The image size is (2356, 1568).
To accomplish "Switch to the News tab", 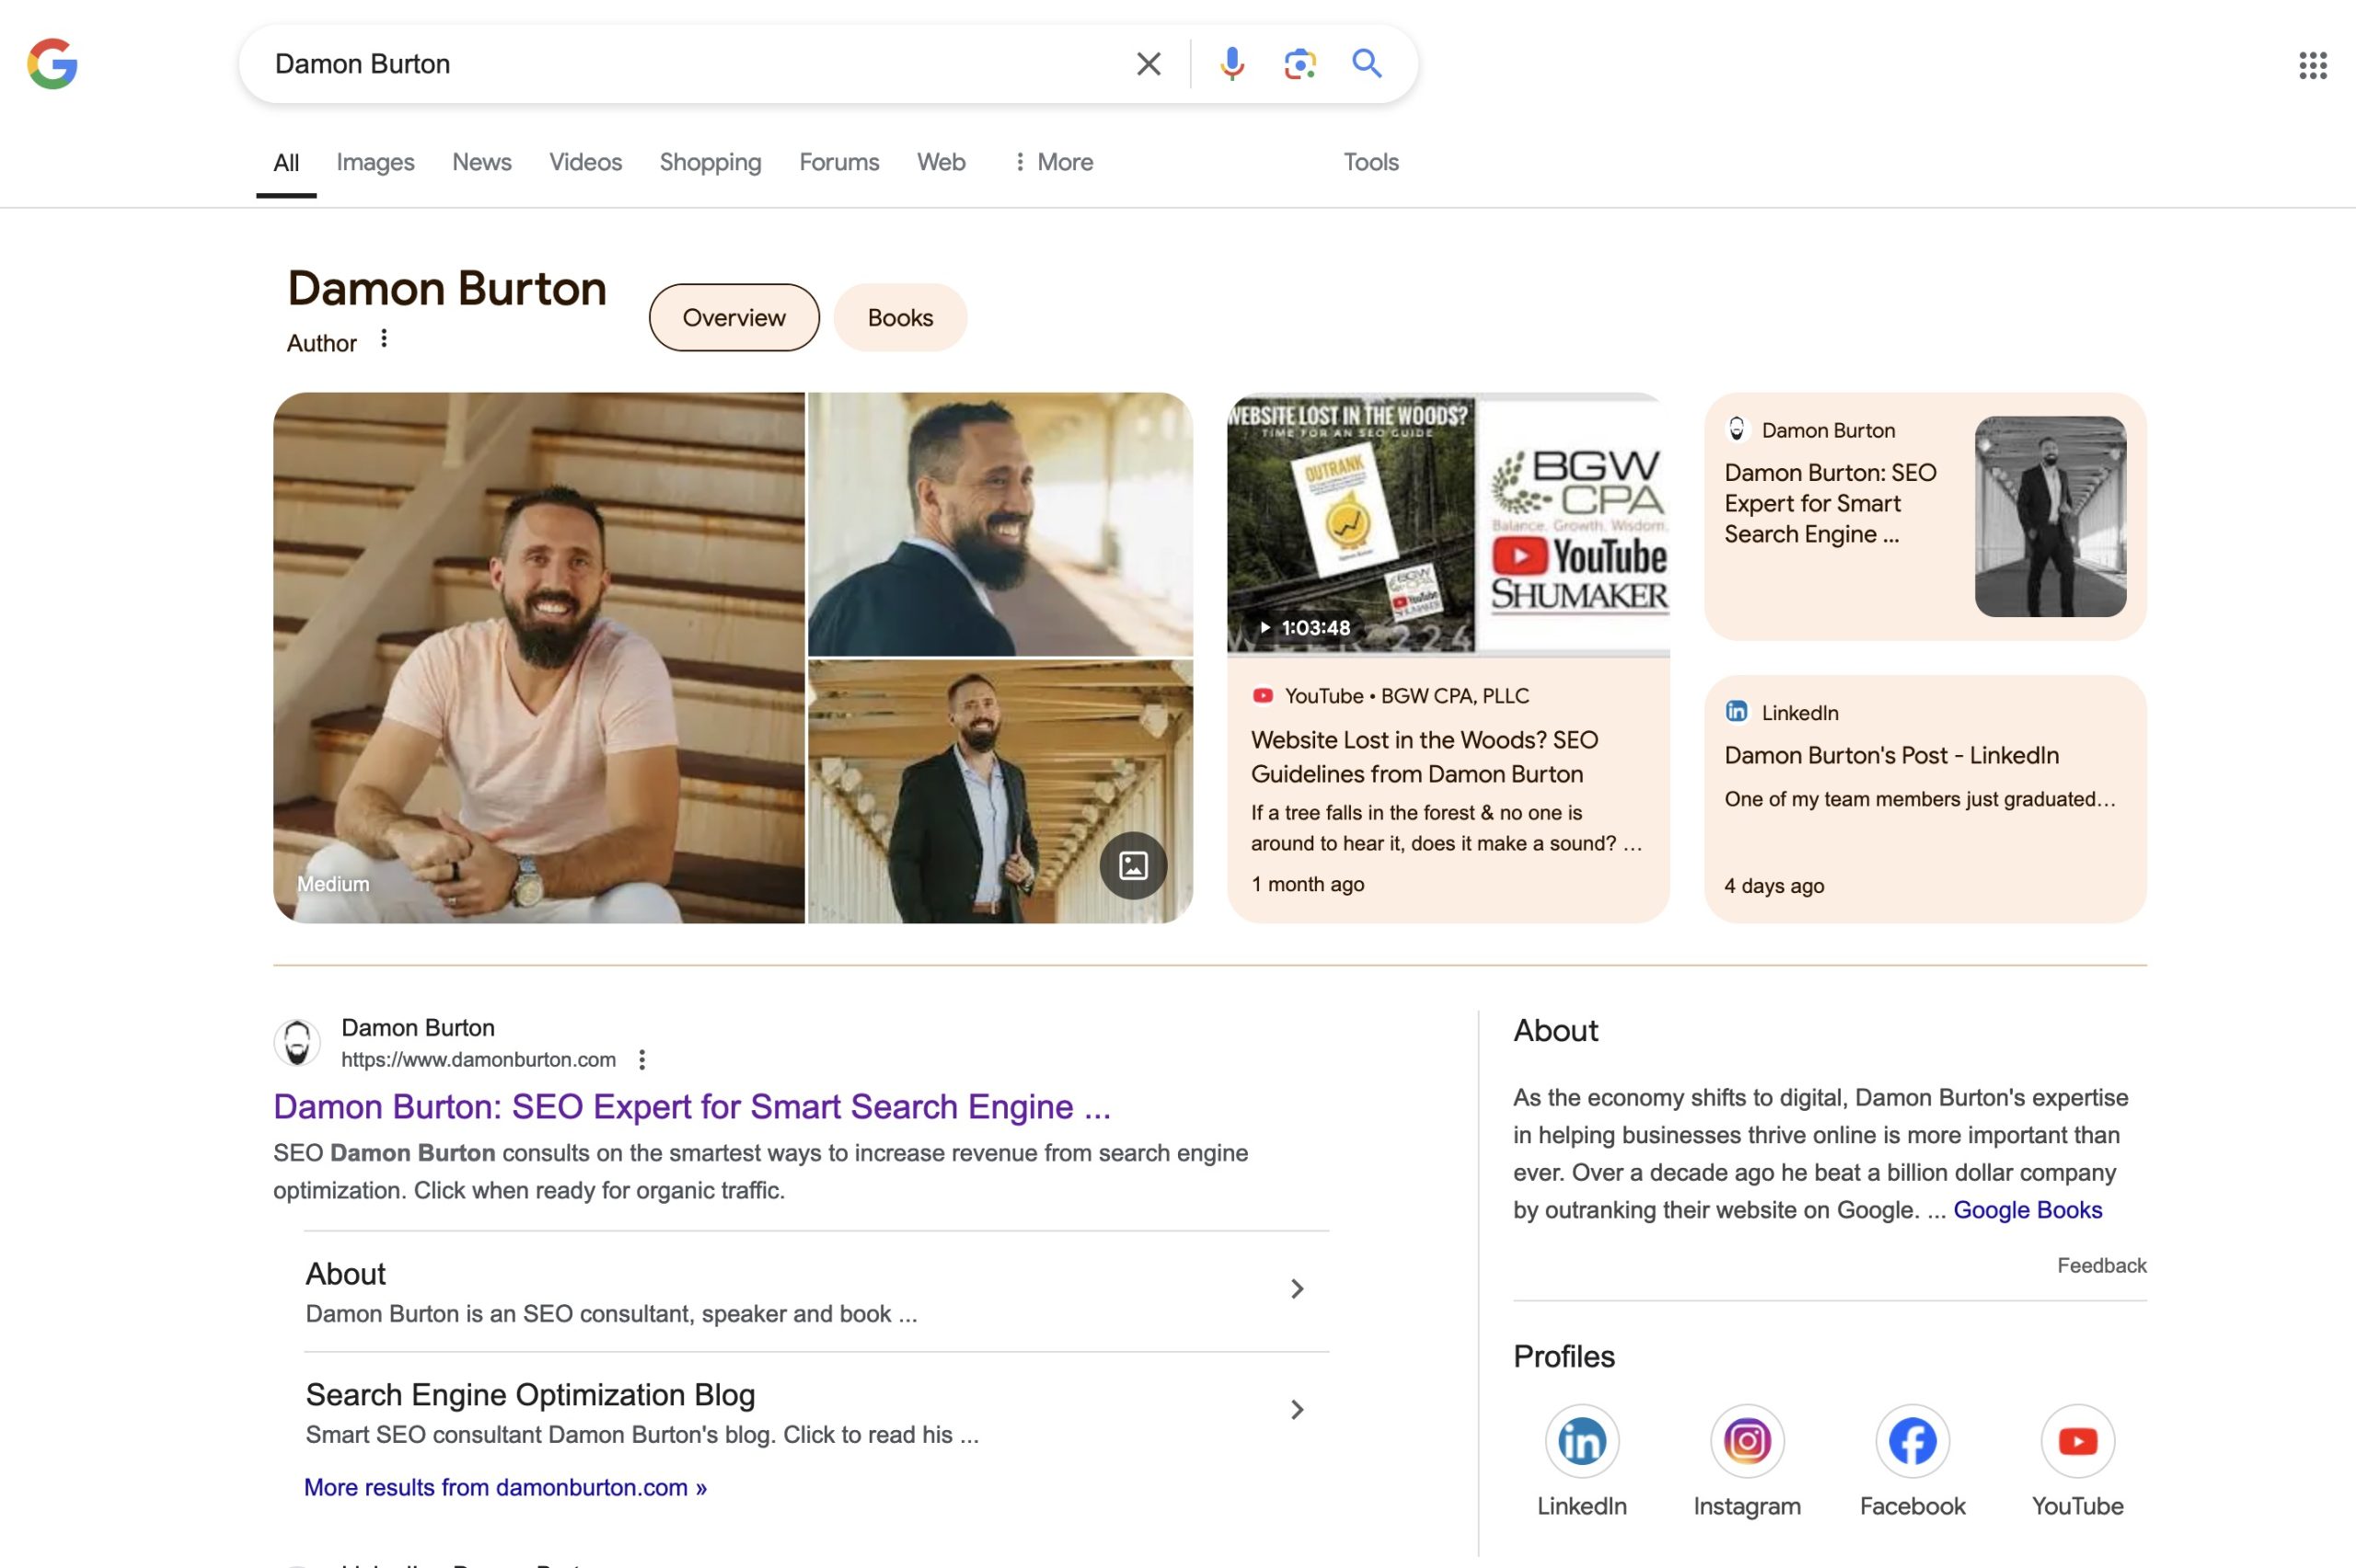I will click(x=481, y=162).
